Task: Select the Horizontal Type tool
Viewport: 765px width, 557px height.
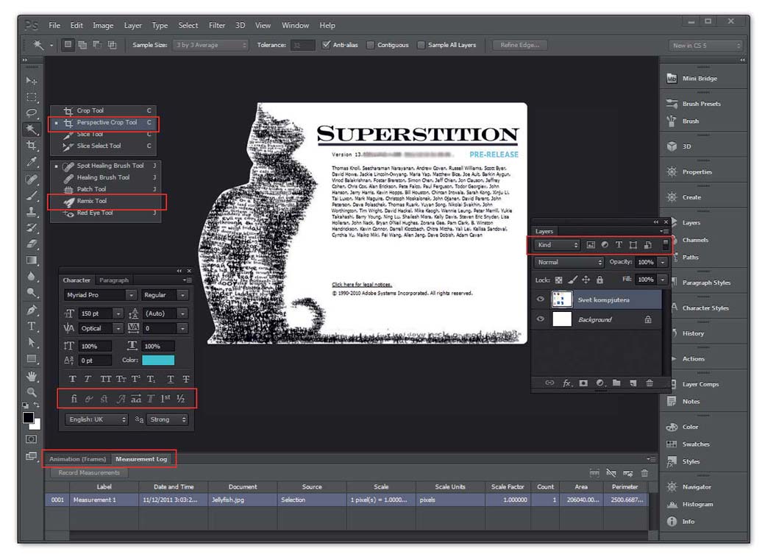Action: tap(32, 326)
